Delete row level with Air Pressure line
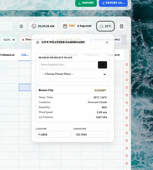153x170 pixels. pos(127,118)
